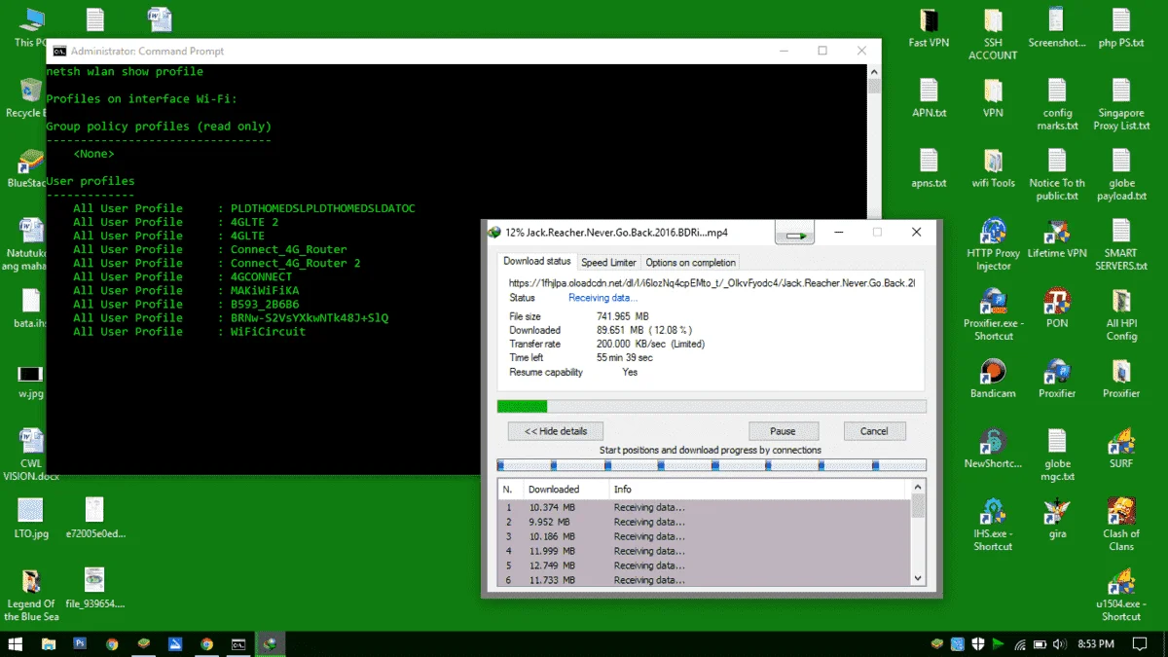Open the Windows Start menu
The image size is (1168, 657).
point(16,643)
